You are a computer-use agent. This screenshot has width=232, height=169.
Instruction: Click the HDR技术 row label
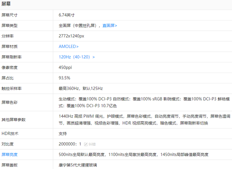[10, 134]
